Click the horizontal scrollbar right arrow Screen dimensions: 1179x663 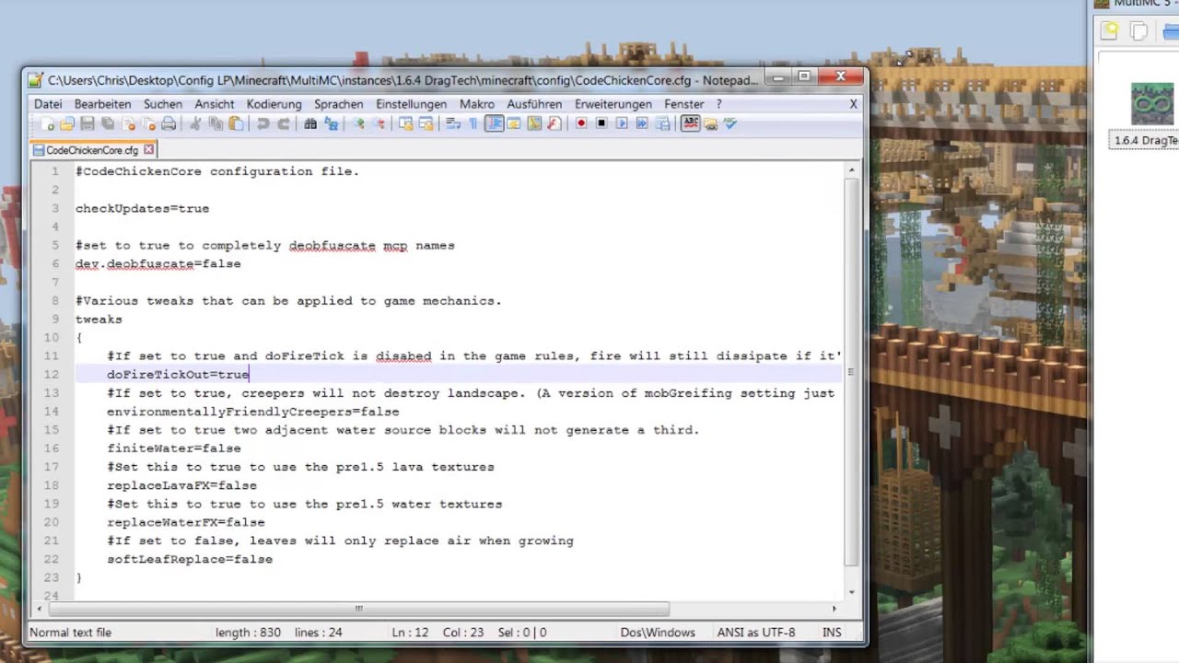click(x=835, y=609)
